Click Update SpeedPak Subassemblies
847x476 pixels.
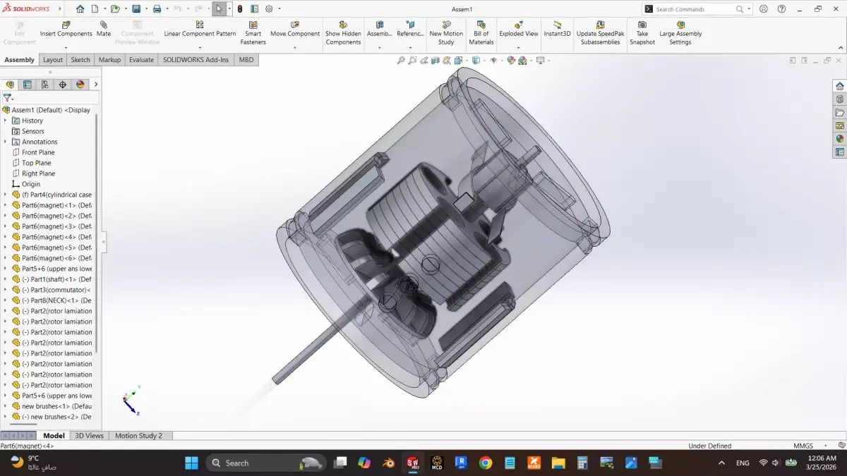click(600, 33)
